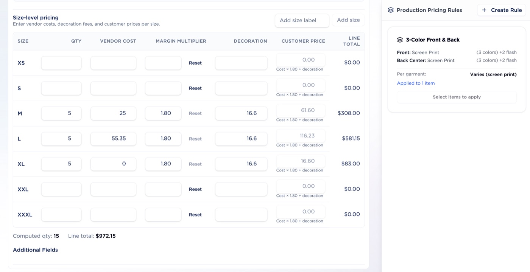
Task: Reset the M row margin multiplier
Action: click(x=195, y=113)
